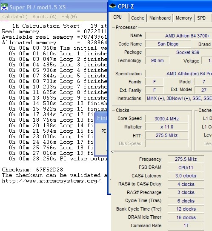Click the processor Name field
This screenshot has height=231, width=212.
click(178, 36)
